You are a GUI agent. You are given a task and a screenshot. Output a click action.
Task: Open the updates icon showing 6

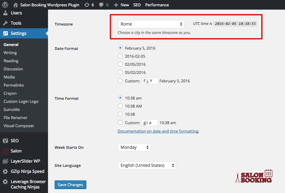click(87, 5)
